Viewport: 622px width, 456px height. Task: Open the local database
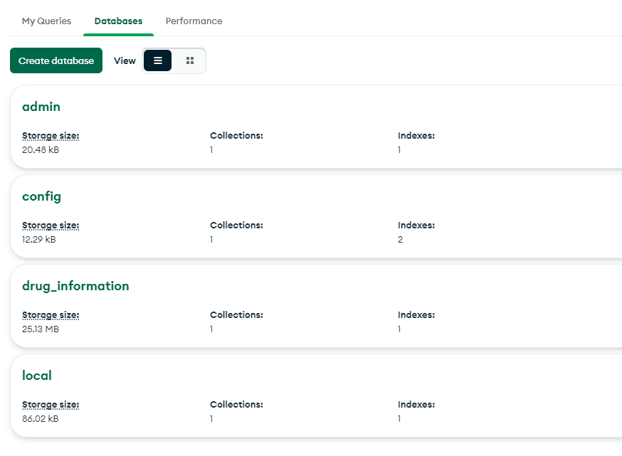pos(37,376)
